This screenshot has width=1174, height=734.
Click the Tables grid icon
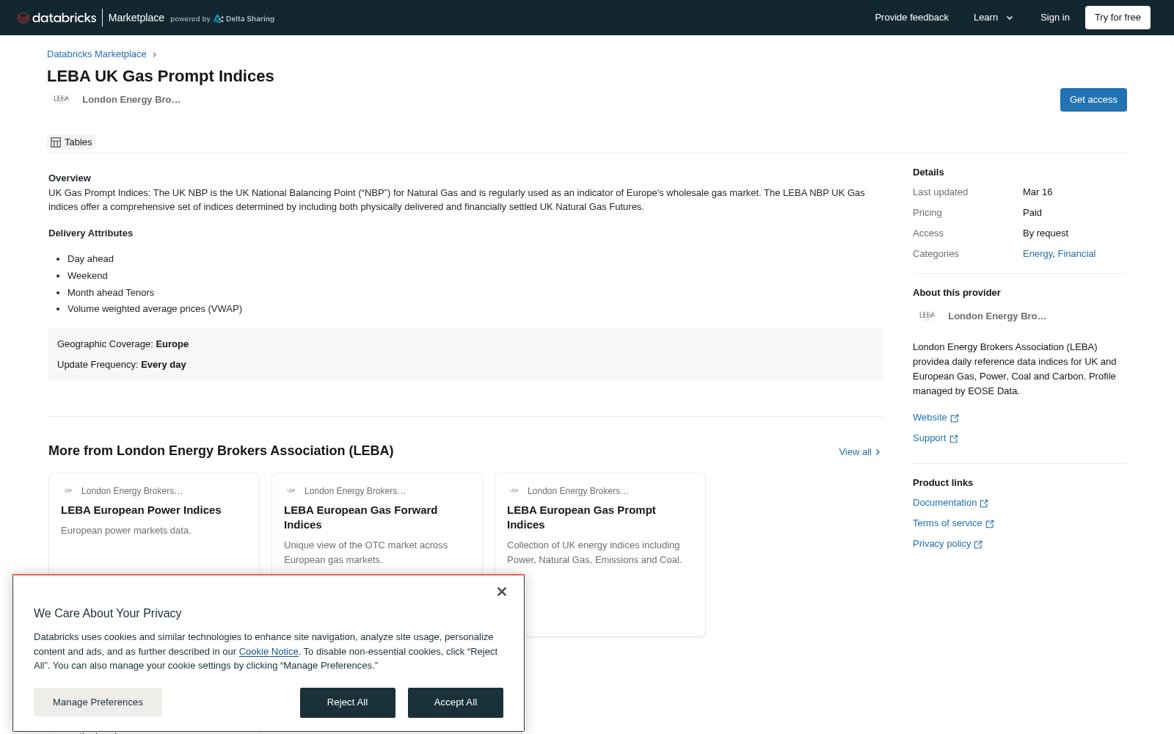tap(56, 142)
